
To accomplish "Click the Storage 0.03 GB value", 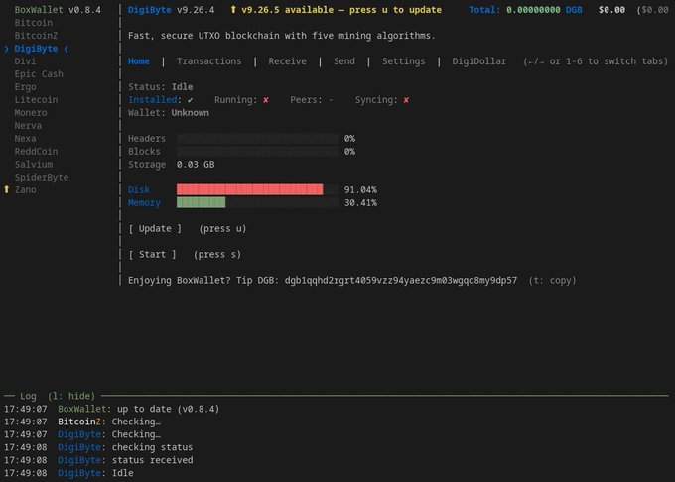I will tap(195, 165).
